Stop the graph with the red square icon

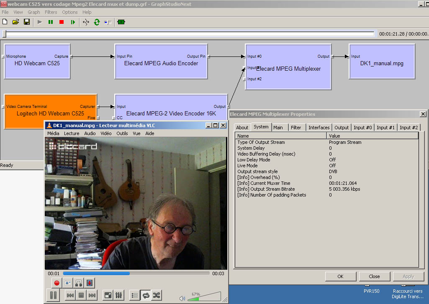62,22
